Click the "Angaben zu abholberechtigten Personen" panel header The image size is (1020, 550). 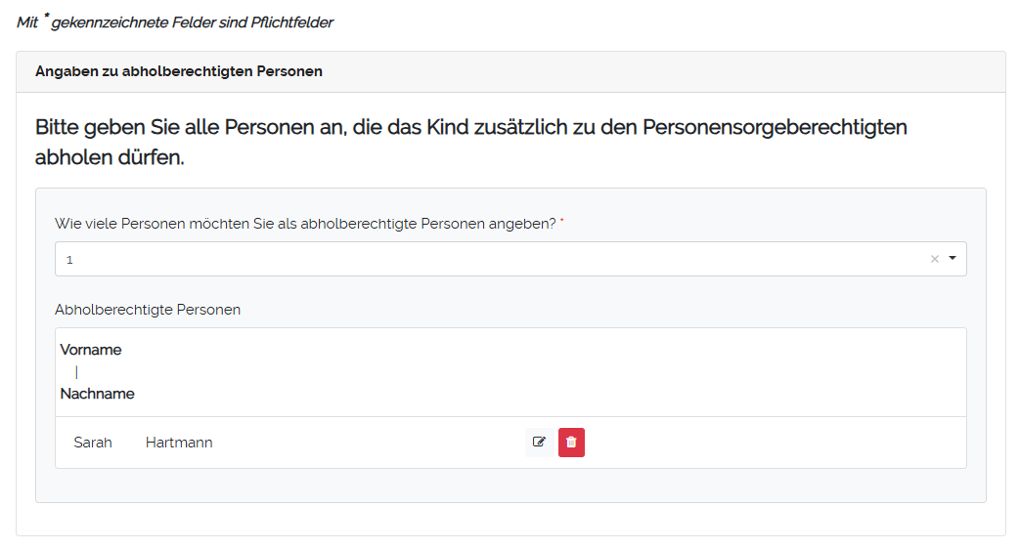point(179,72)
